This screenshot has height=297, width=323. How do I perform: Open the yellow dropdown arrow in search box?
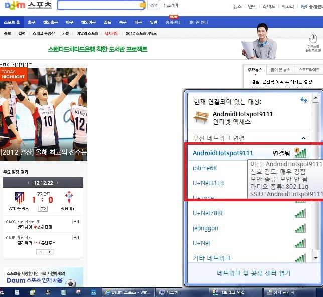142,5
